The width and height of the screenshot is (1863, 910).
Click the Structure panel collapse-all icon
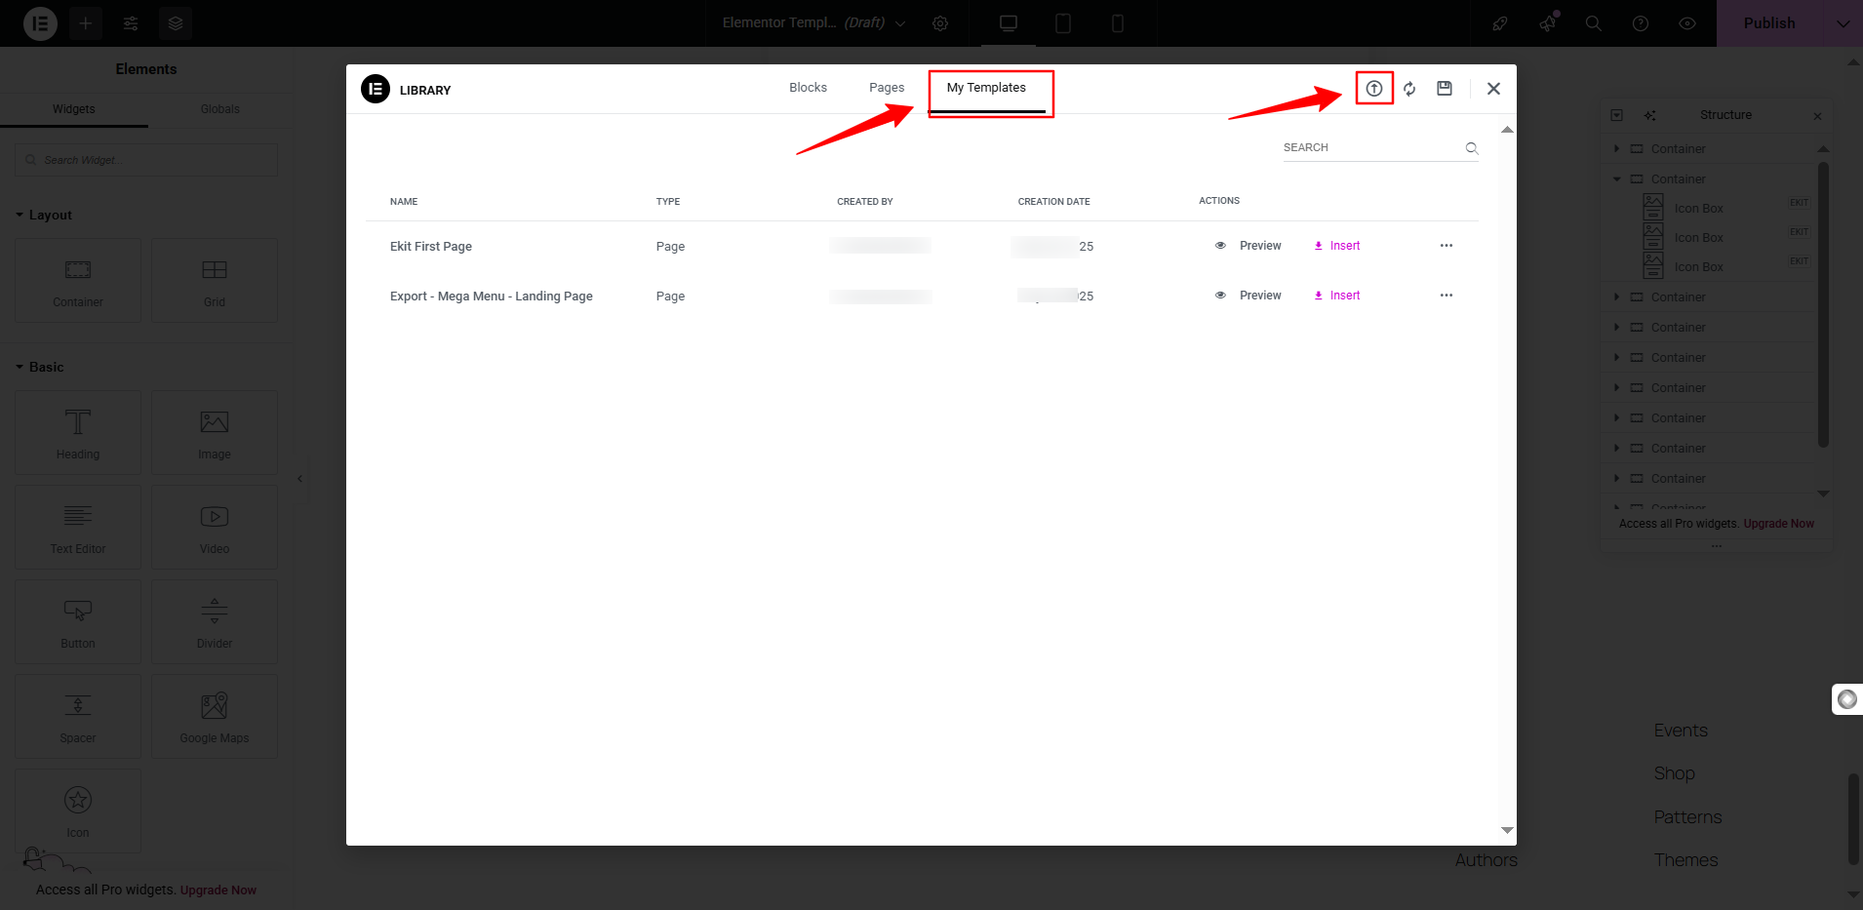click(1616, 115)
